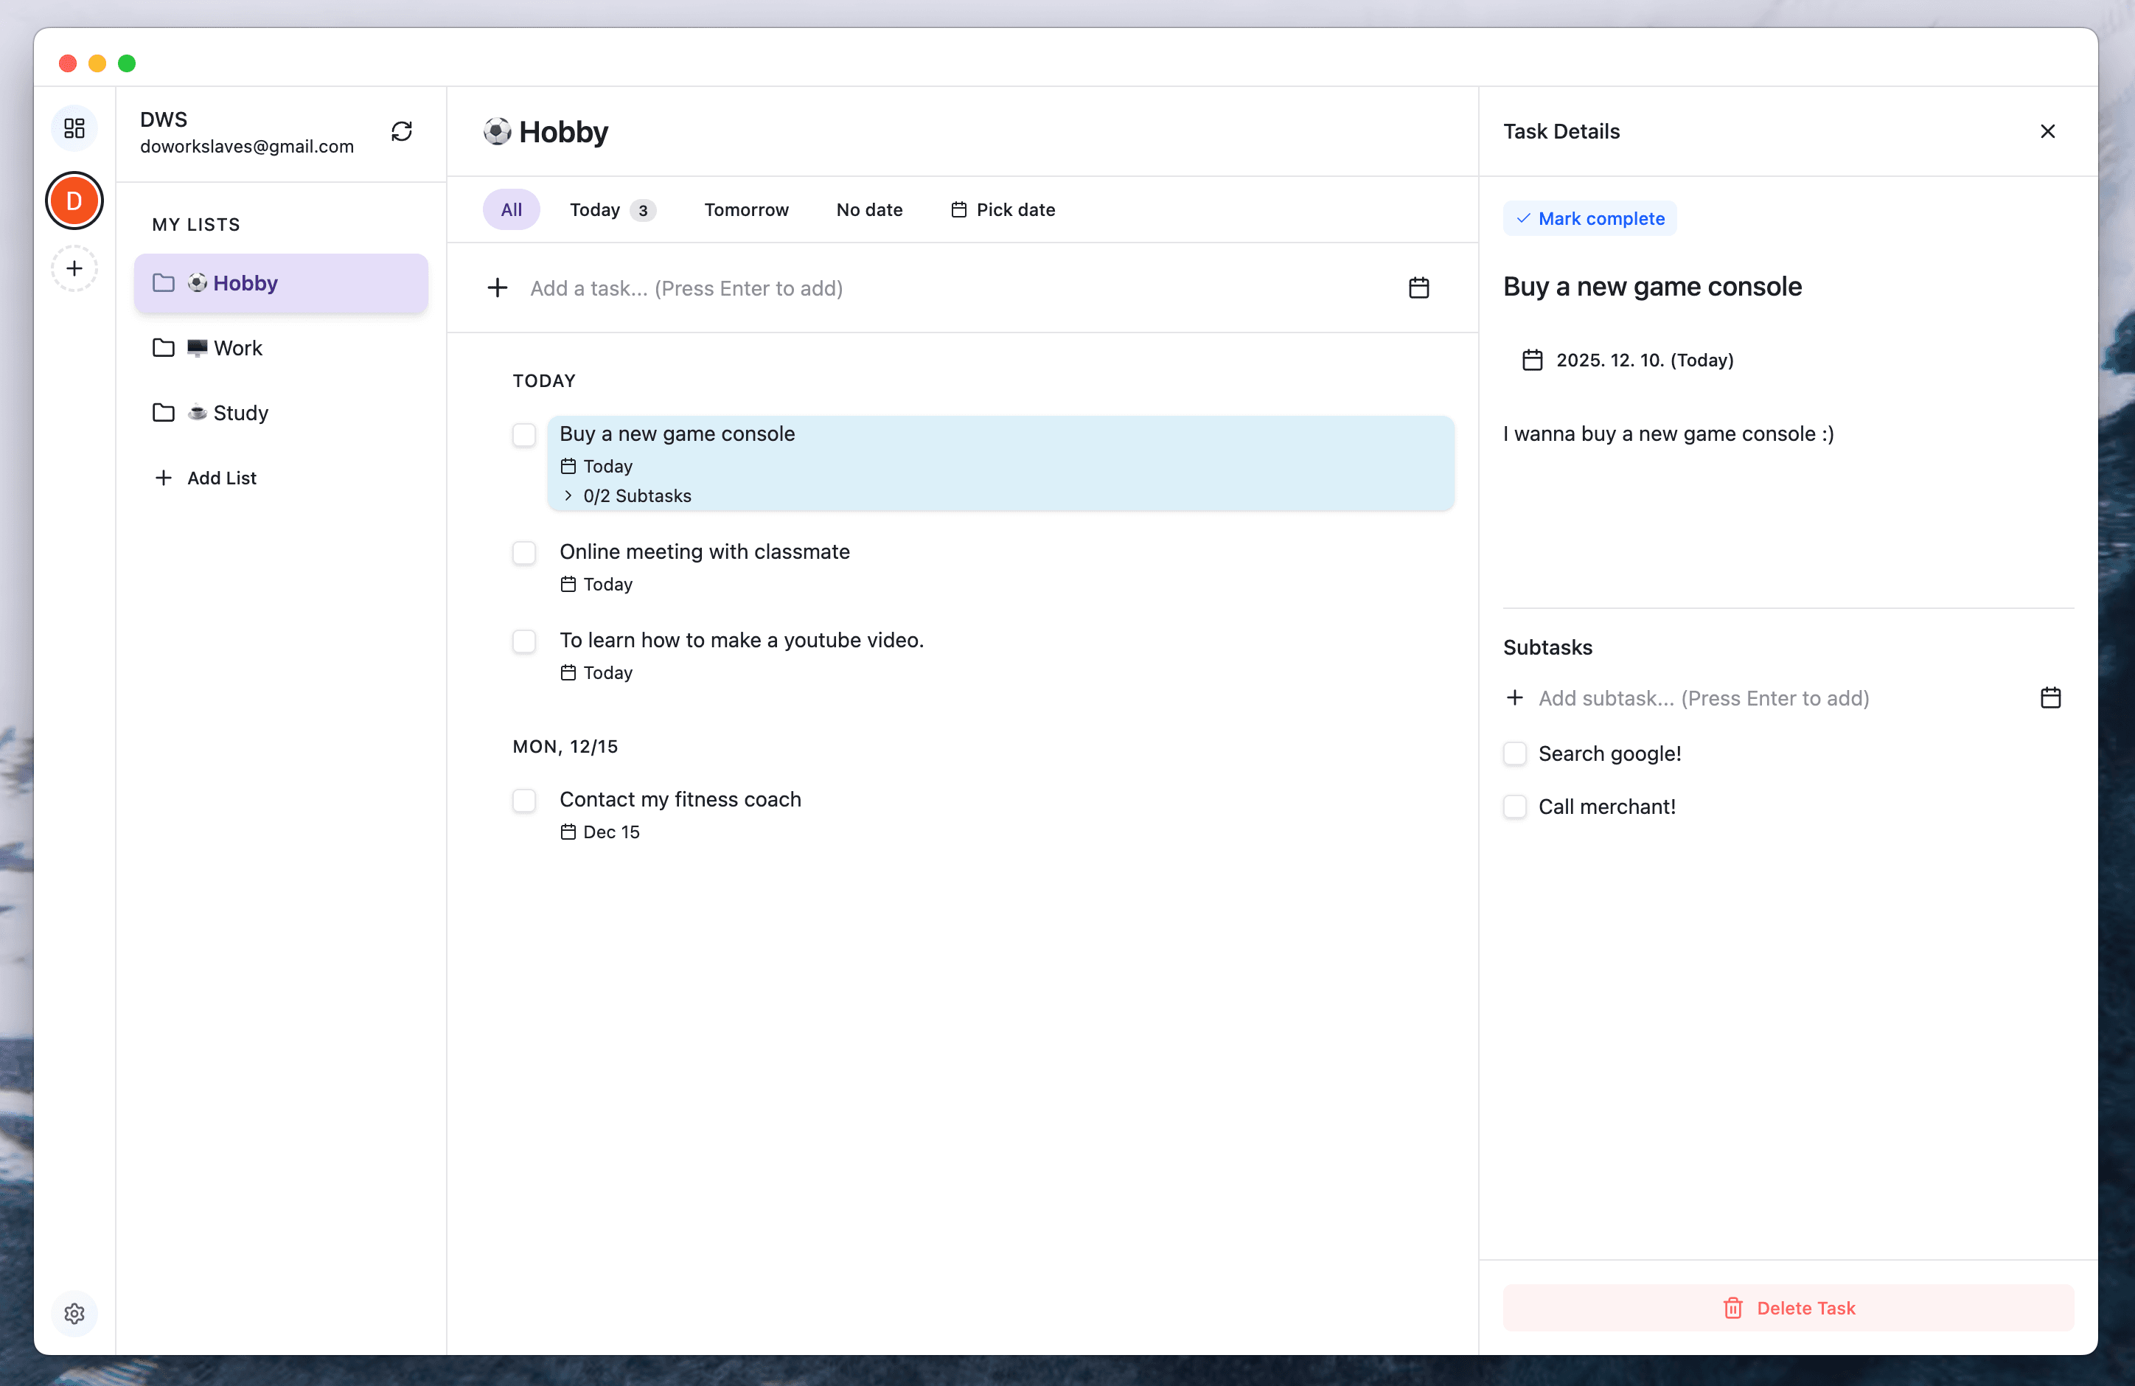Open the calendar picker in the task input
The image size is (2135, 1386).
click(1418, 288)
